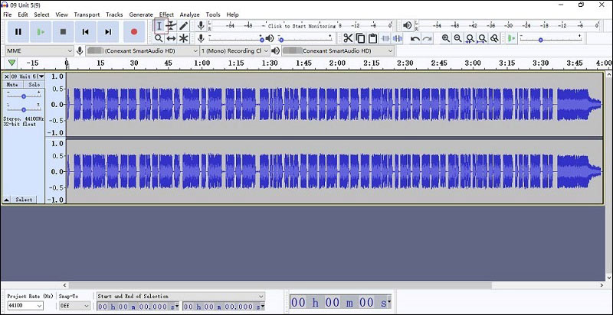Viewport: 613px width, 315px height.
Task: Open the Transport menu
Action: click(87, 15)
